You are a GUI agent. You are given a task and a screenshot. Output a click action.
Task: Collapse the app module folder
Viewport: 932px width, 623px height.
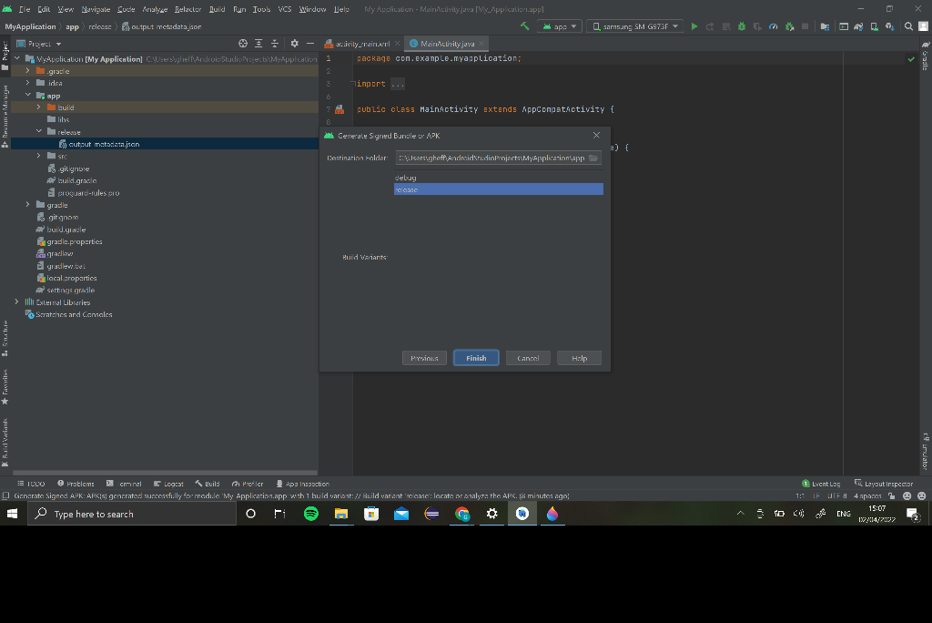tap(28, 96)
